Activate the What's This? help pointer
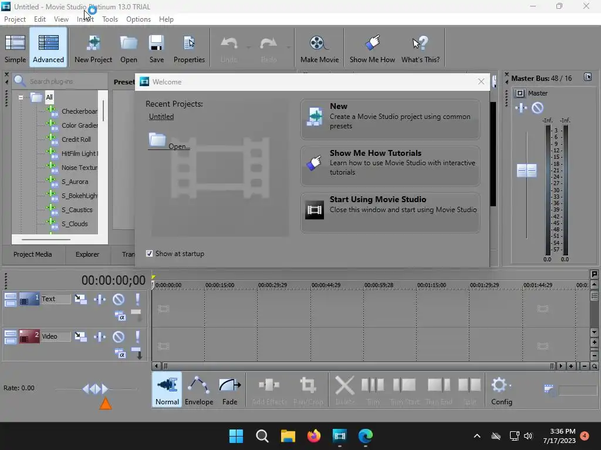The width and height of the screenshot is (601, 450). click(x=420, y=48)
